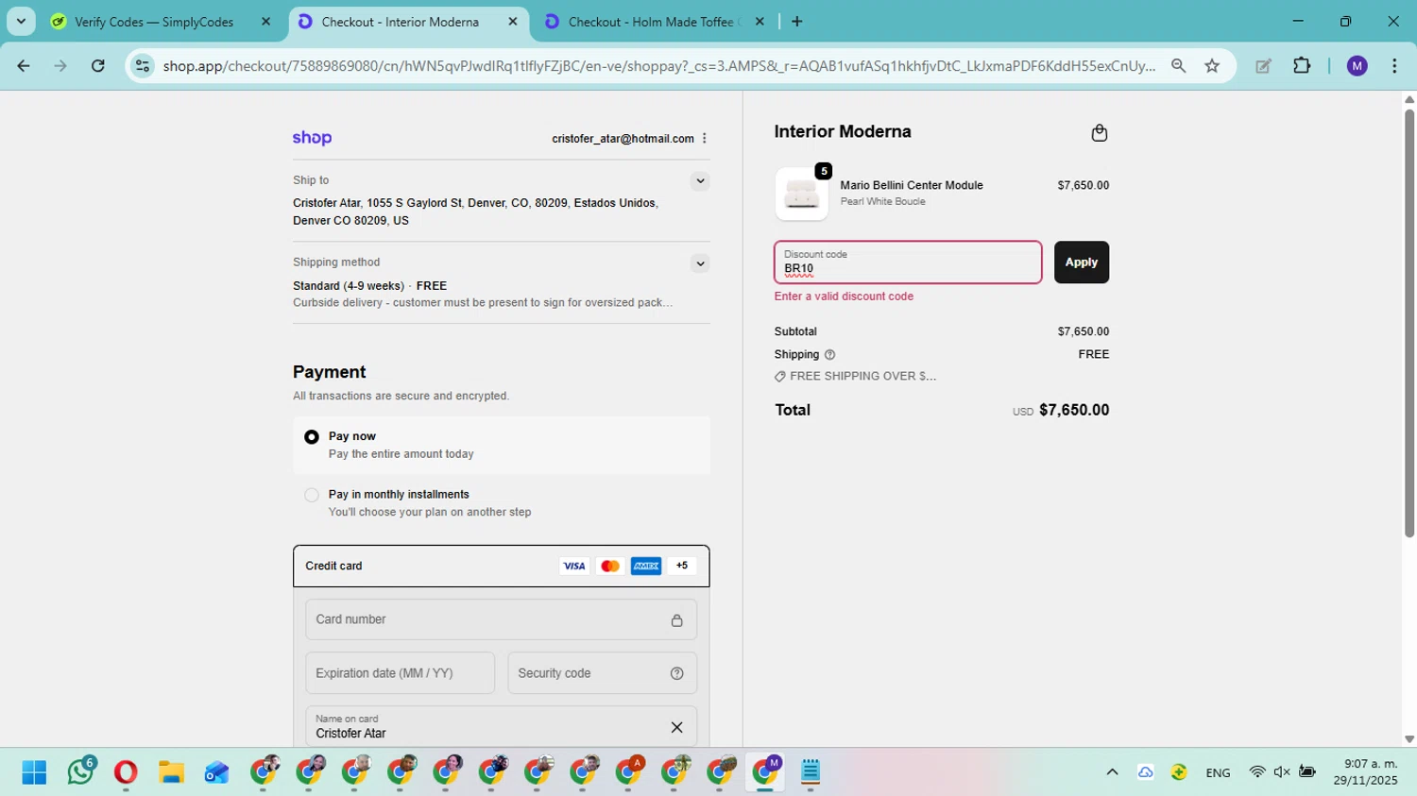Click the Name on card field
This screenshot has height=796, width=1417.
[501, 727]
